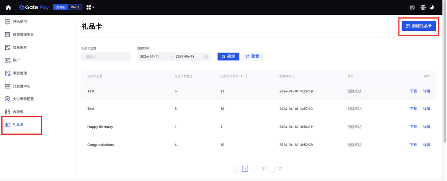Open the calendar icon in date range
This screenshot has width=447, height=181.
(206, 57)
